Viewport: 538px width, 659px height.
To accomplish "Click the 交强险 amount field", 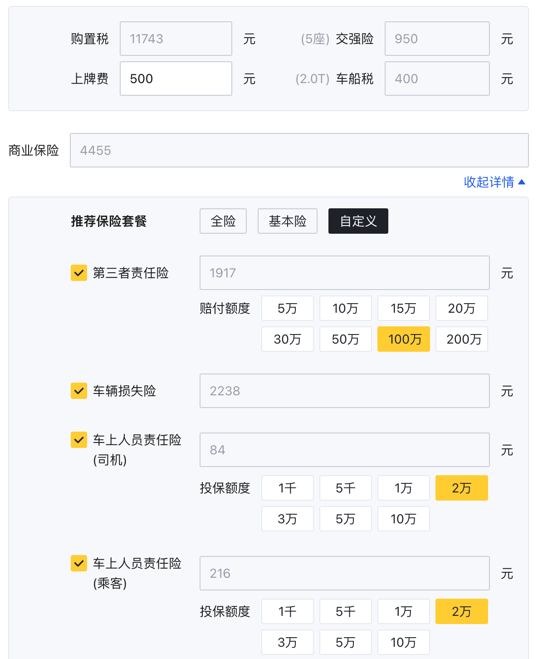I will [437, 39].
